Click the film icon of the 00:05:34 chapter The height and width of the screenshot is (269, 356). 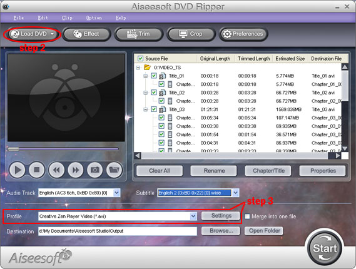(x=170, y=118)
